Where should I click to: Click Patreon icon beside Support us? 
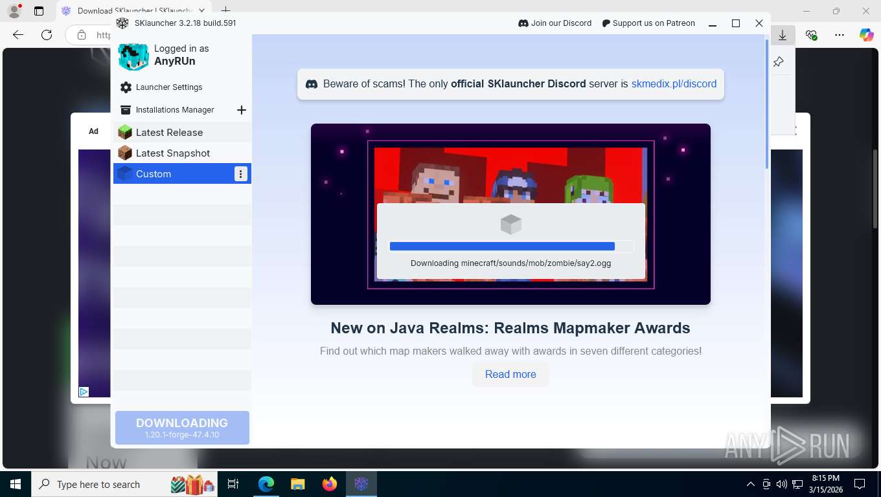606,23
